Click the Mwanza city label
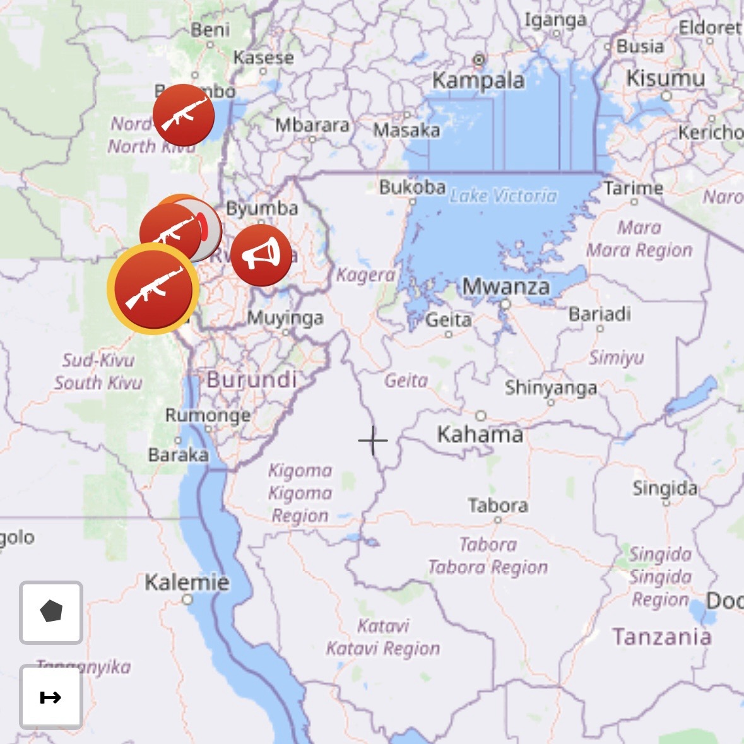744x744 pixels. tap(506, 286)
